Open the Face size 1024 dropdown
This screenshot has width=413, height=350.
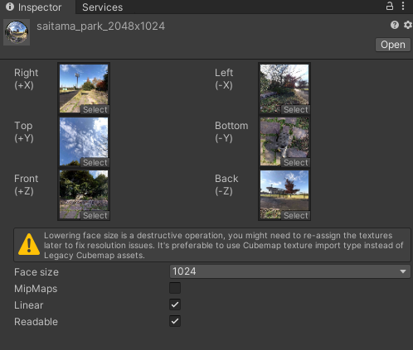(289, 271)
